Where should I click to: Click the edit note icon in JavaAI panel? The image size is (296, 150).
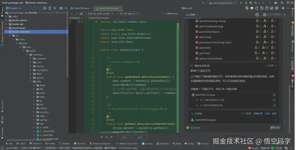(272, 8)
